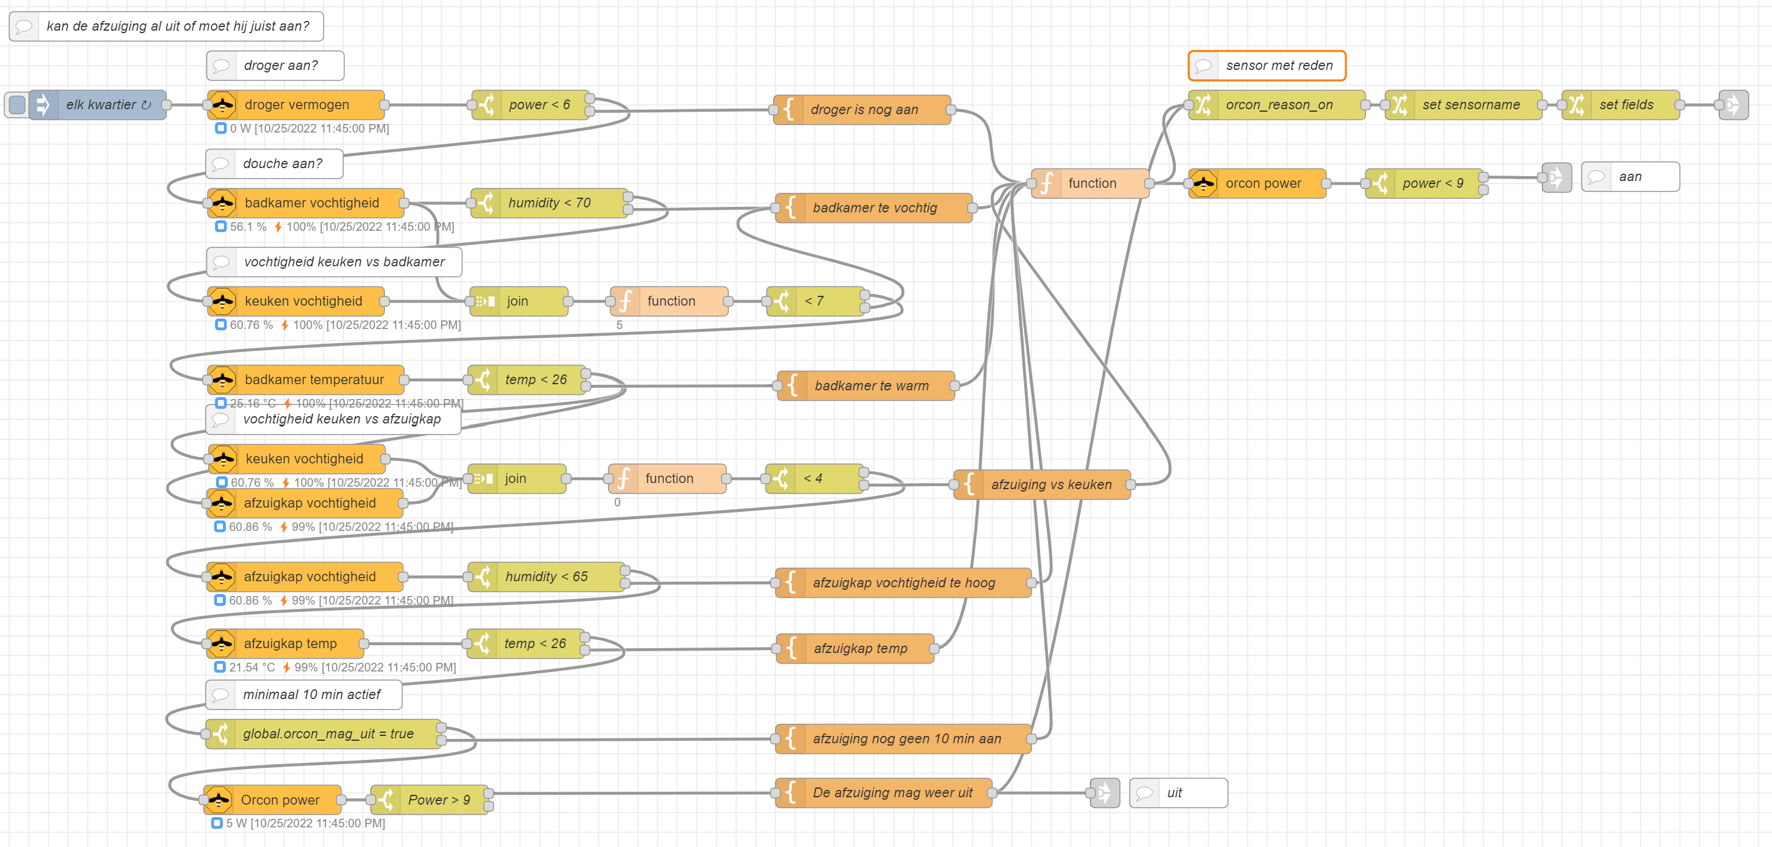
Task: Select the badkamer temperatuur state node
Action: (305, 379)
